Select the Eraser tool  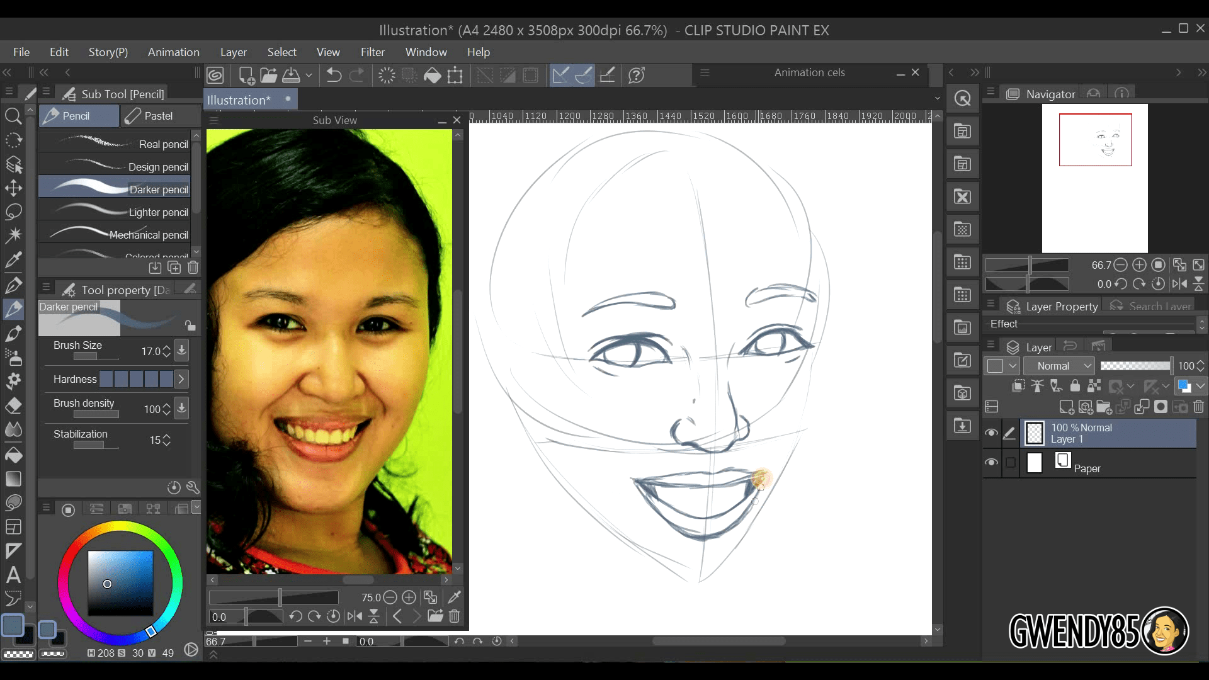13,406
